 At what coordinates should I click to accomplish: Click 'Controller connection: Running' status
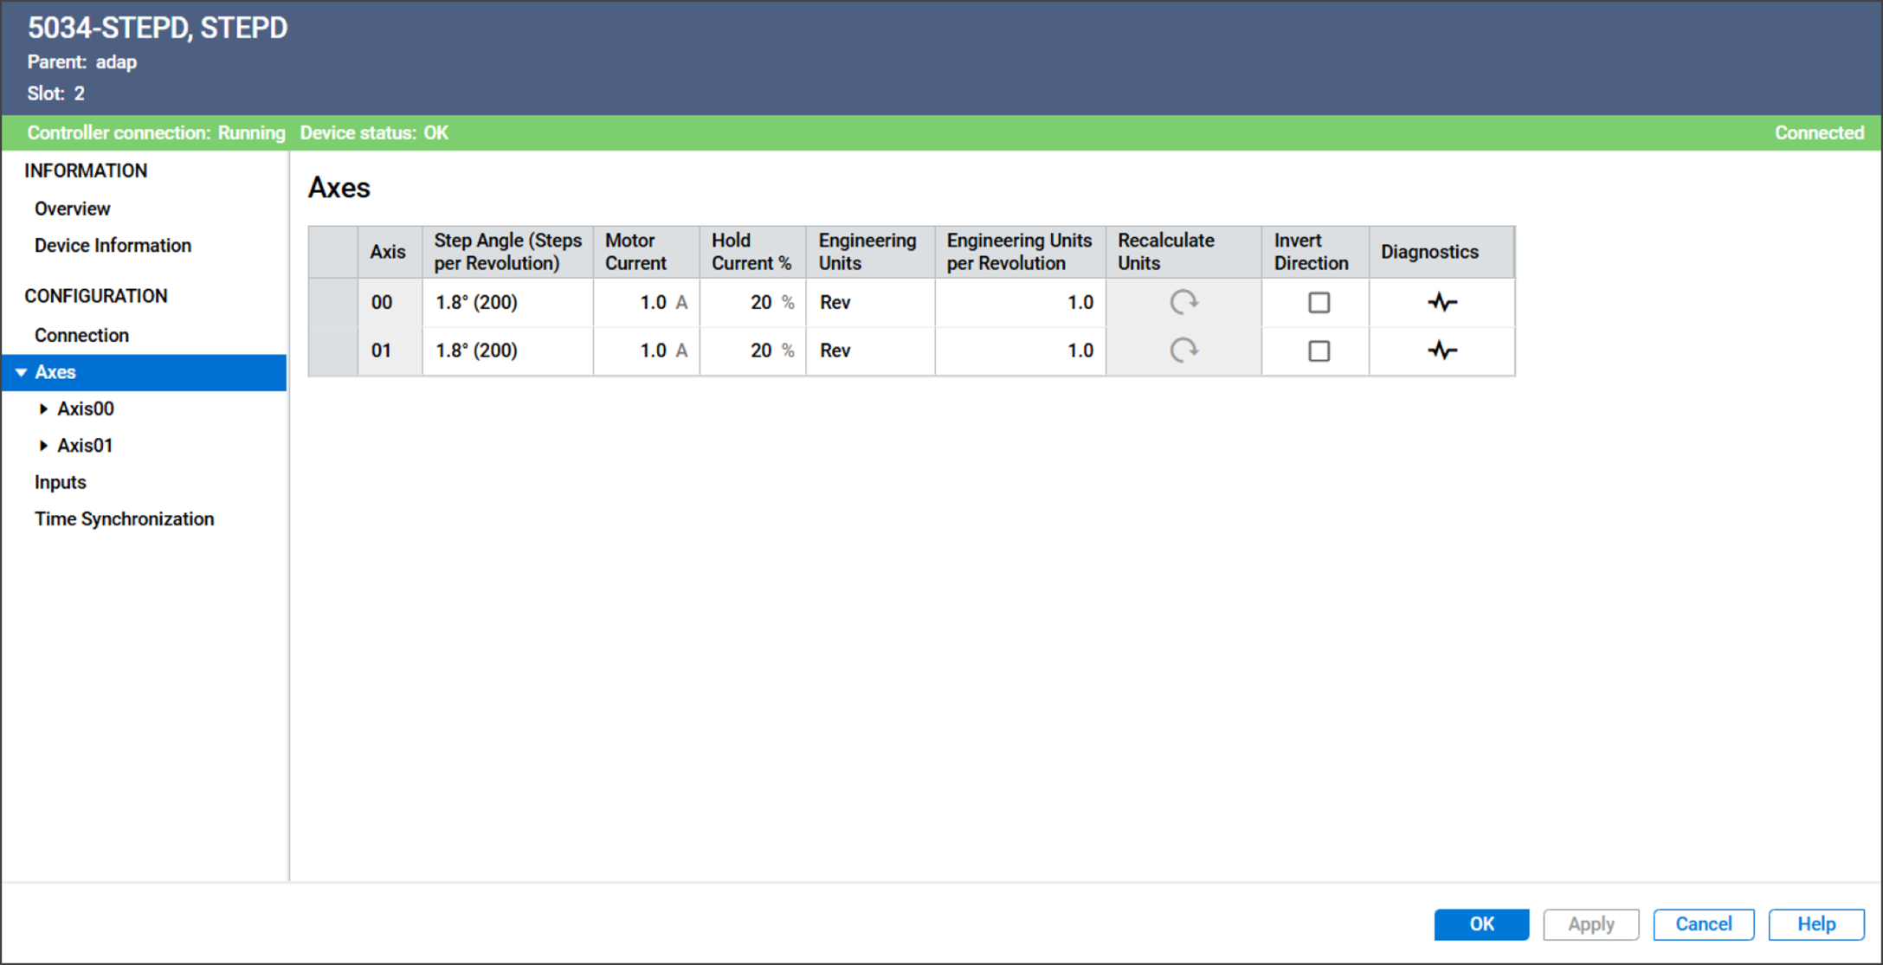156,132
